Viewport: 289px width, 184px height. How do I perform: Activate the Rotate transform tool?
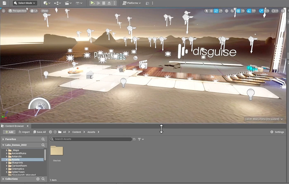coord(216,11)
